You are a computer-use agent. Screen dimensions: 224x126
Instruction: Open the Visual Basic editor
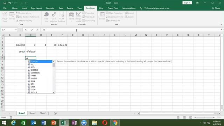[x=5, y=17]
